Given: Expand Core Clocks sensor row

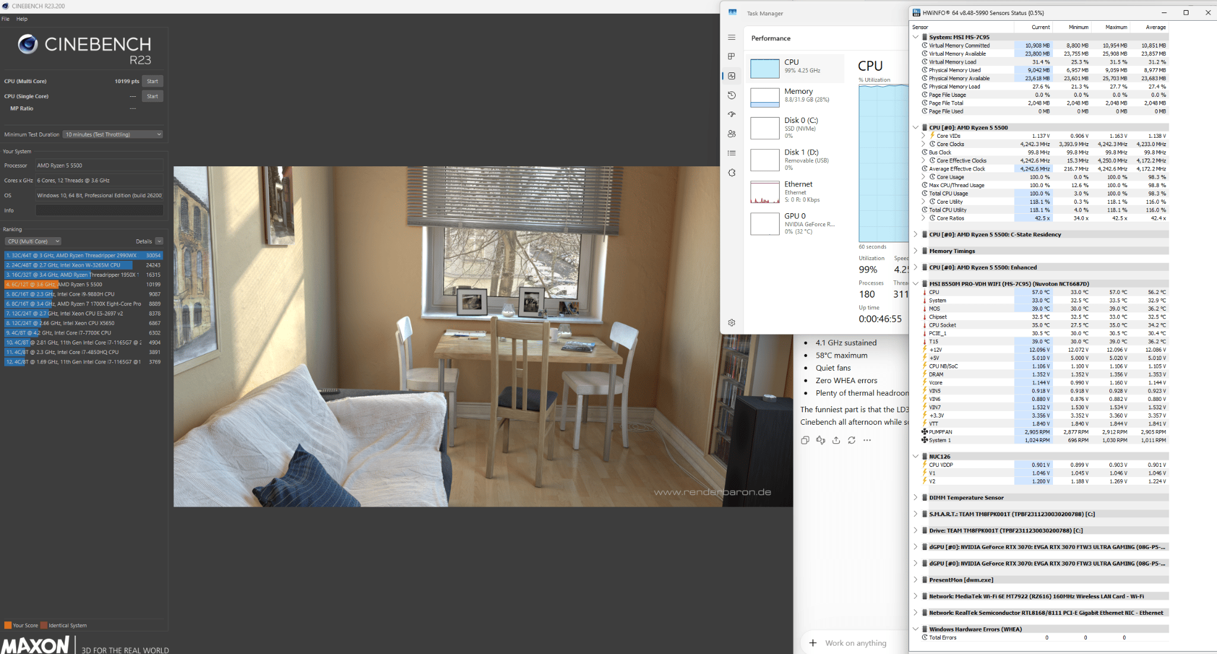Looking at the screenshot, I should click(923, 144).
